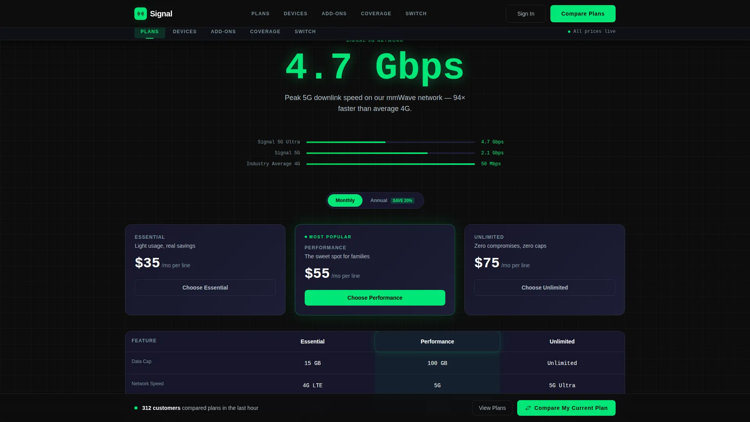Select the PLANS tab in the sub-navigation
This screenshot has width=750, height=422.
click(150, 32)
